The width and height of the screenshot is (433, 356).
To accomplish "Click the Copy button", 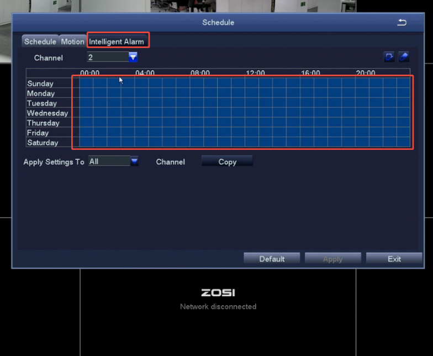I will tap(227, 161).
